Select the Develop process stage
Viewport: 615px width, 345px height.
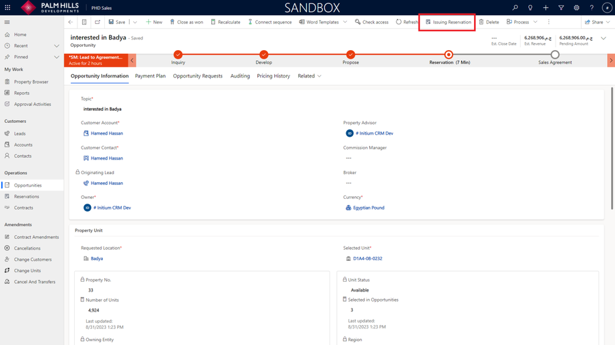click(264, 55)
